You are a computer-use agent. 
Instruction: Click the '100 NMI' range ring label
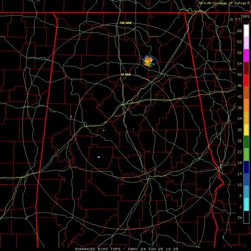point(126,23)
